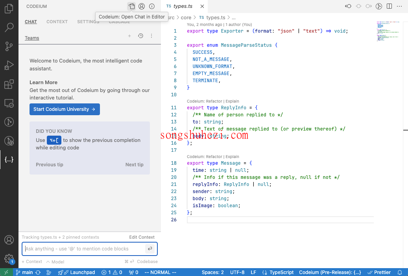Open the Extensions view
This screenshot has height=276, width=408.
(9, 84)
